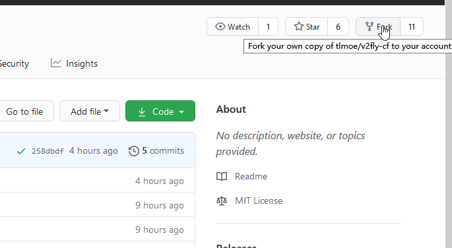Toggle Watch on this repository
Viewport: 452px width, 248px height.
click(233, 26)
